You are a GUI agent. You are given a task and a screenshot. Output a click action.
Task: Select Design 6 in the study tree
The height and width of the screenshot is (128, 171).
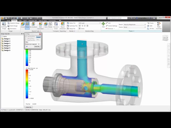pos(6,50)
